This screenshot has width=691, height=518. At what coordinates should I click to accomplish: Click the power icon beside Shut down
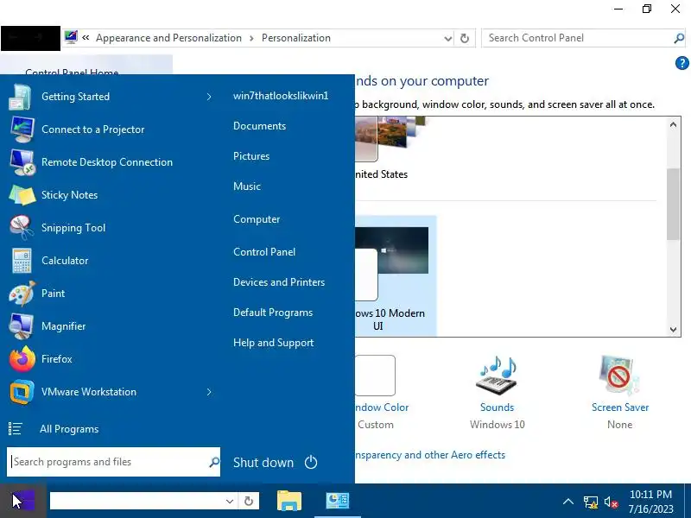click(311, 463)
